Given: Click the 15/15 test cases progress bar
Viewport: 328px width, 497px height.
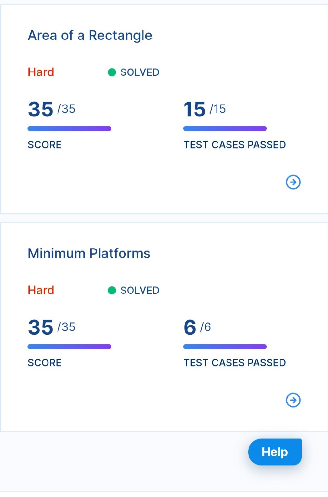Looking at the screenshot, I should pos(225,128).
